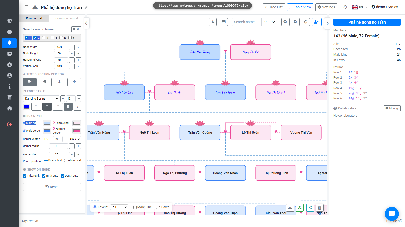This screenshot has width=405, height=227.
Task: Open the border line style dropdown
Action: 72,139
